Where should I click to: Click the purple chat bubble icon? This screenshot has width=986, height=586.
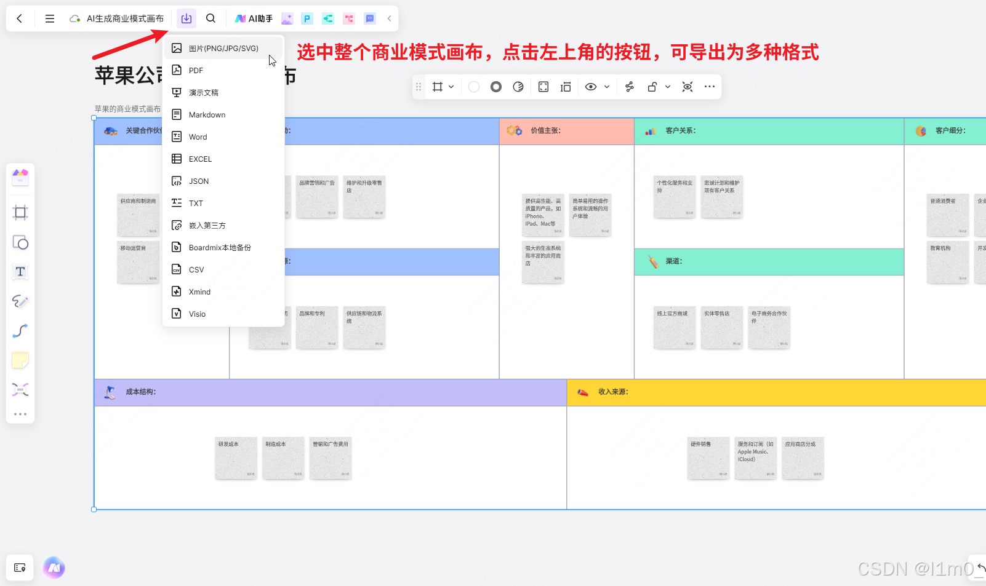click(370, 18)
